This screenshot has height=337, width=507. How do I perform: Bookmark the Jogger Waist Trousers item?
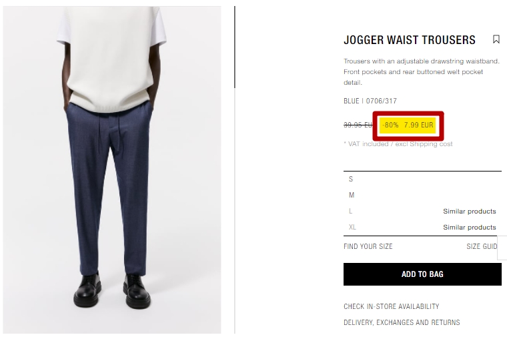(496, 39)
